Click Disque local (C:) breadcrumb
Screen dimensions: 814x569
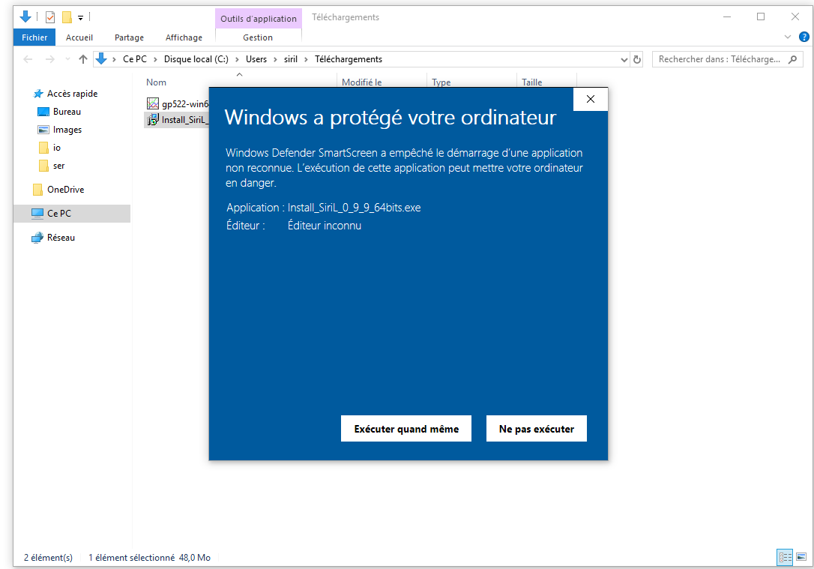196,59
